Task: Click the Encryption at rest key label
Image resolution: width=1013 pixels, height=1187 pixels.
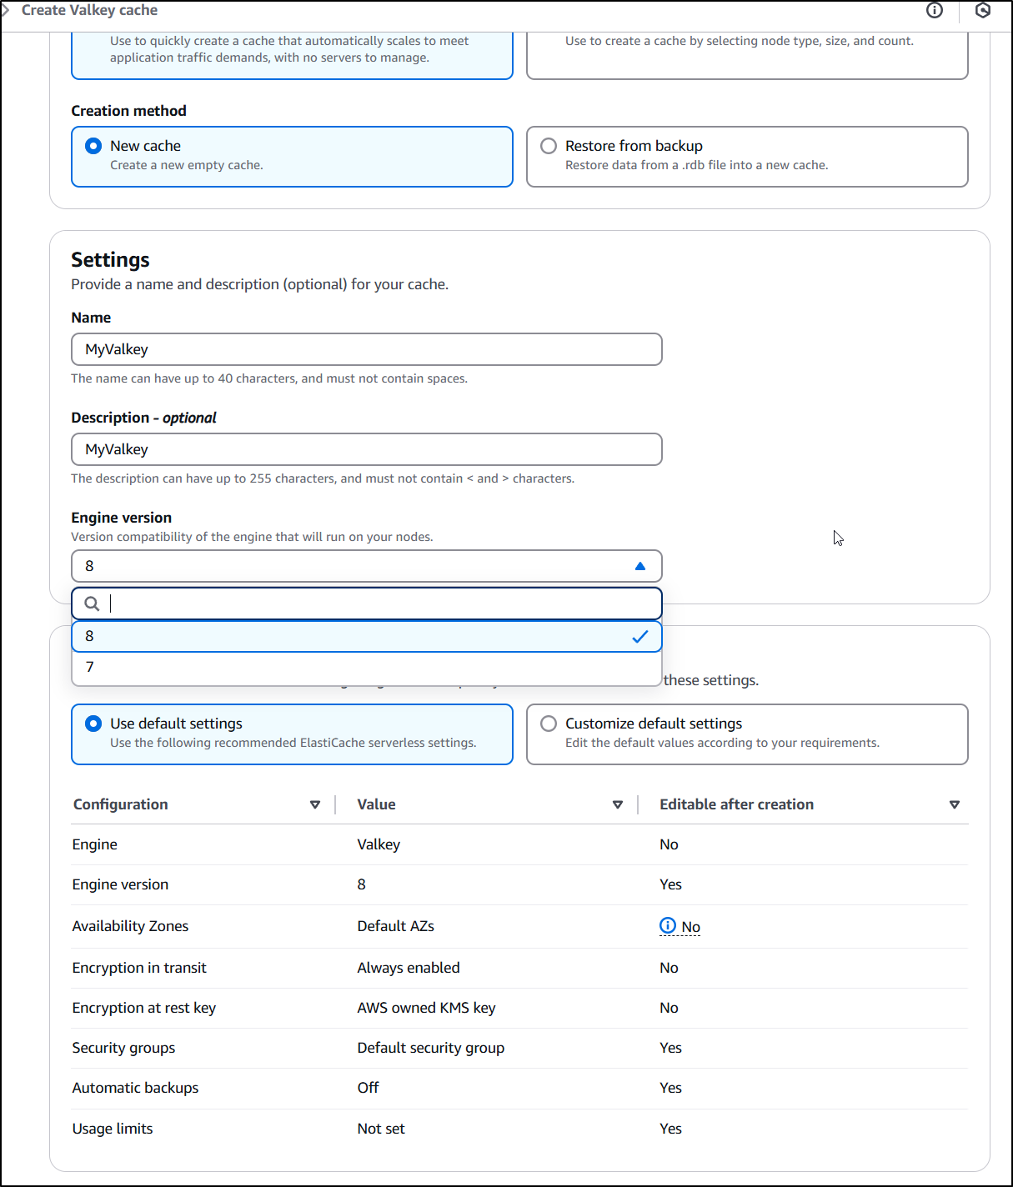Action: pos(144,1008)
